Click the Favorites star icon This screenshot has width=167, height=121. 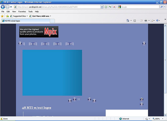pos(2,16)
